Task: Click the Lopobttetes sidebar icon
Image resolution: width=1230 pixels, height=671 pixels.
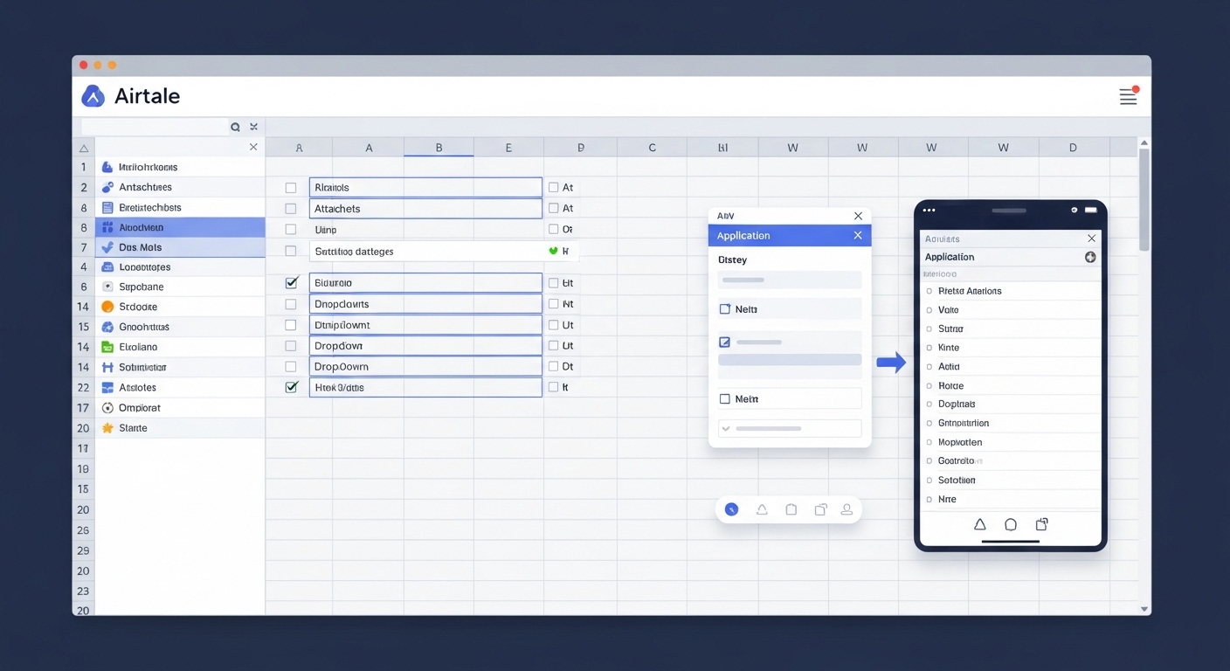Action: click(107, 267)
